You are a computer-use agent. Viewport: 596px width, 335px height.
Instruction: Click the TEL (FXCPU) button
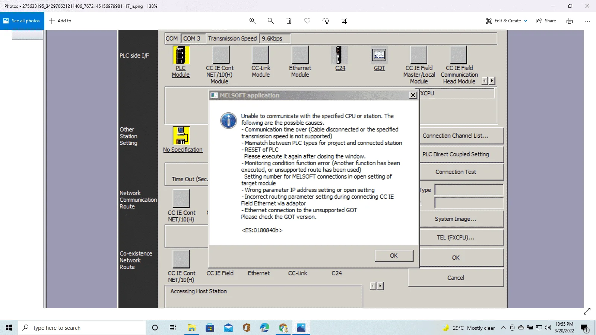(x=462, y=237)
